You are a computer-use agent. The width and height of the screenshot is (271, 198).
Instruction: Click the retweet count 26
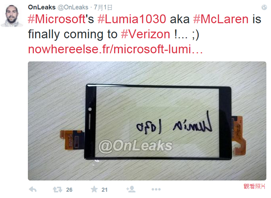pyautogui.click(x=69, y=190)
